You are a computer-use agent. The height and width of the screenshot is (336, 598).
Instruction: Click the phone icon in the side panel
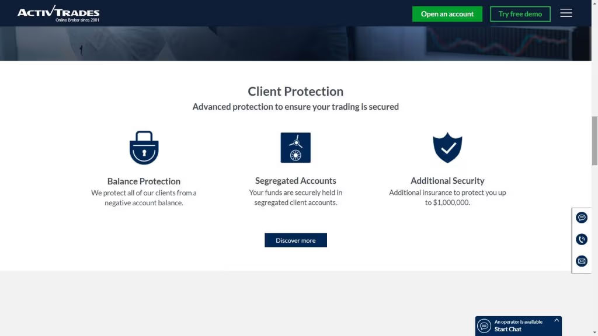click(x=581, y=239)
